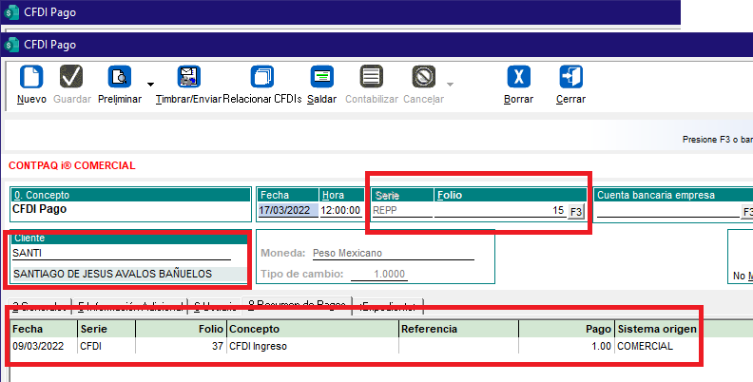Image resolution: width=753 pixels, height=382 pixels.
Task: Click Timbrar/Enviar toolbar icon
Action: pos(188,78)
